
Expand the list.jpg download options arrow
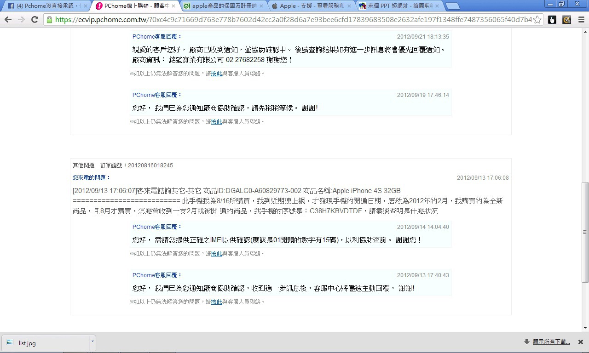[x=92, y=342]
